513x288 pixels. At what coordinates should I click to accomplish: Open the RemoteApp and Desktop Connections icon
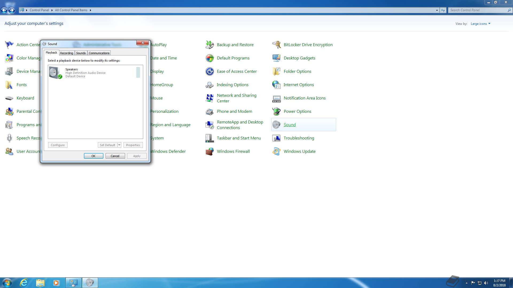pos(210,125)
